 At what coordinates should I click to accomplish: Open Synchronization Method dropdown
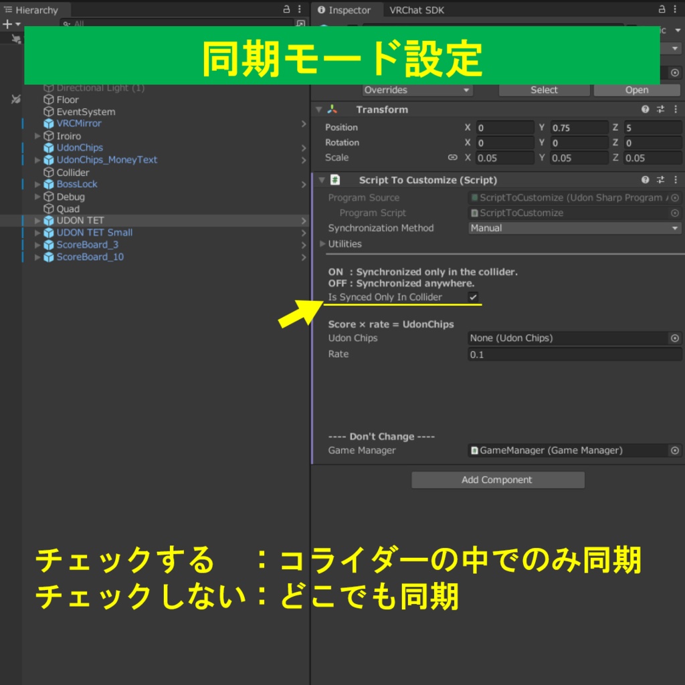575,228
